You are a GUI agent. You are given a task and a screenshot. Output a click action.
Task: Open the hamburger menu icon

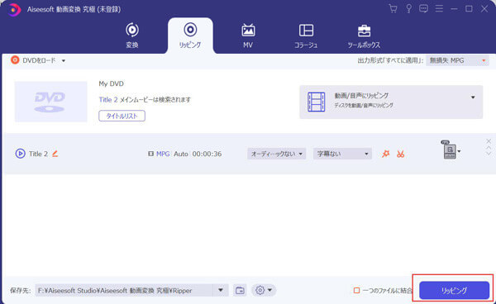point(439,9)
